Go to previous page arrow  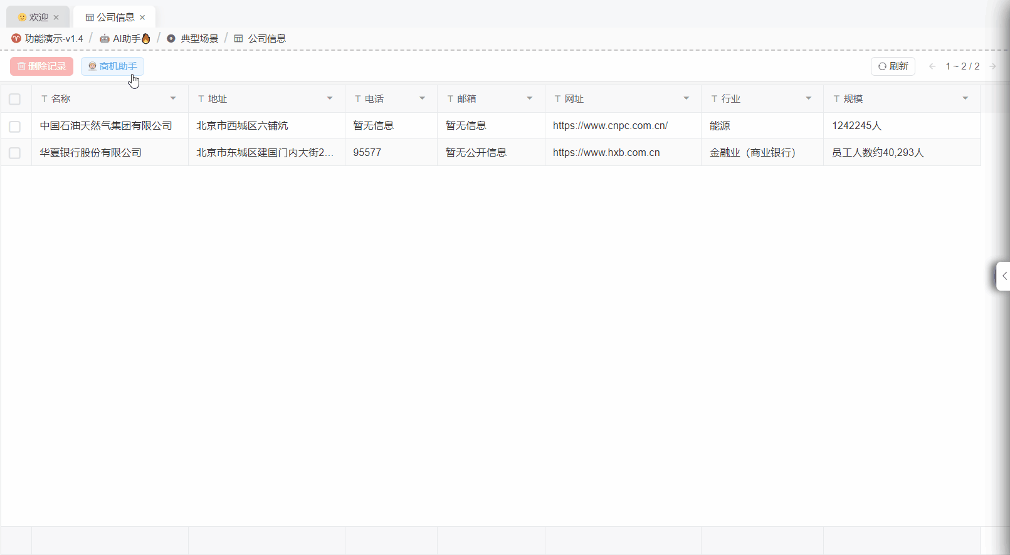click(x=932, y=66)
